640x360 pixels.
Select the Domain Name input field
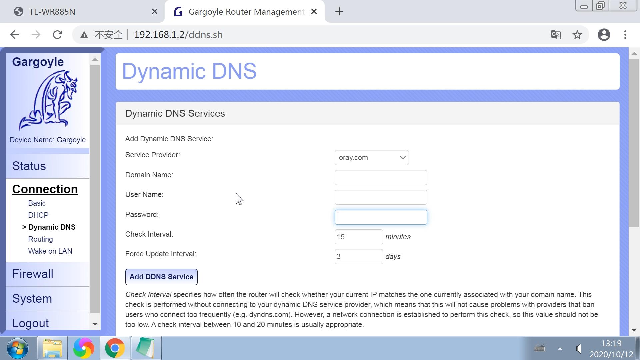click(x=381, y=177)
